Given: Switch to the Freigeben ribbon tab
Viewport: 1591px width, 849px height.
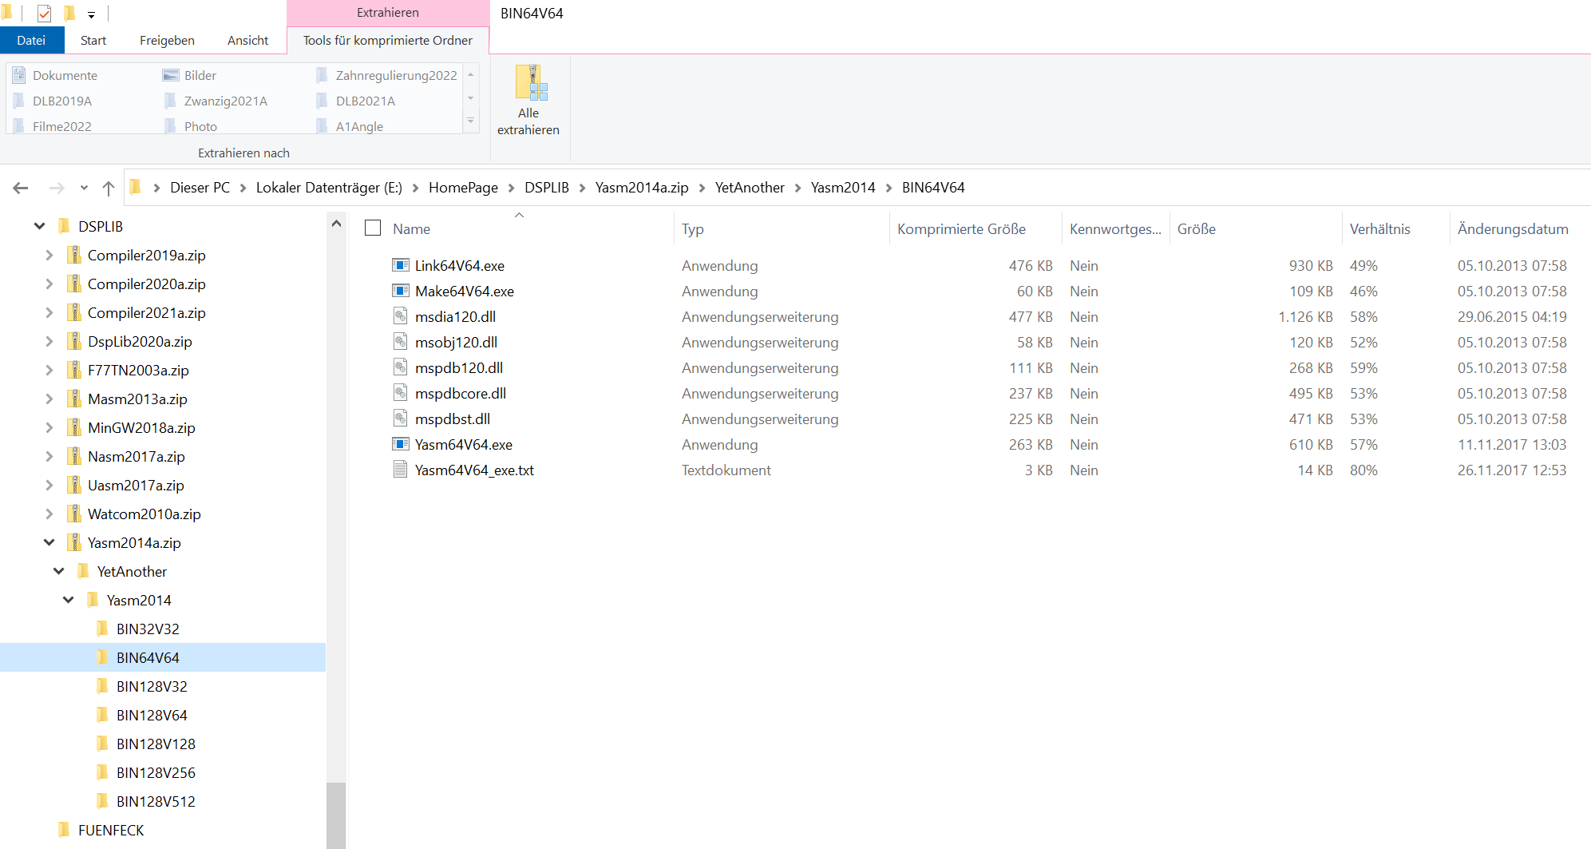Looking at the screenshot, I should click(167, 40).
